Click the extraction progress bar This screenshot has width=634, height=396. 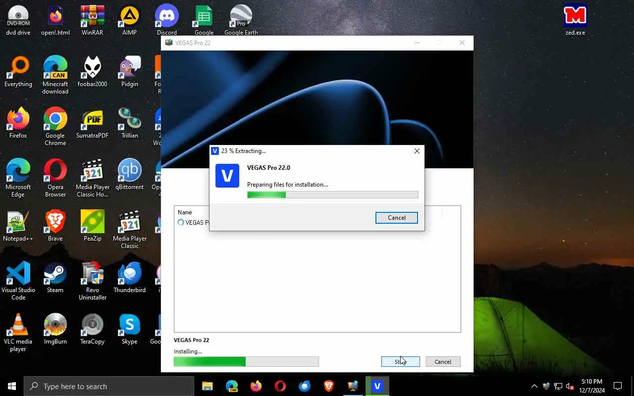pos(332,195)
